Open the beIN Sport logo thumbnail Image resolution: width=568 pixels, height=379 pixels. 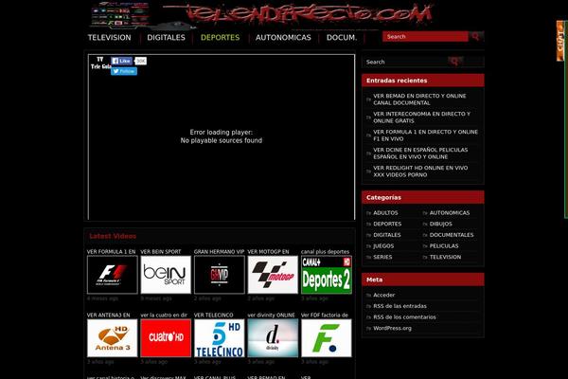click(166, 275)
